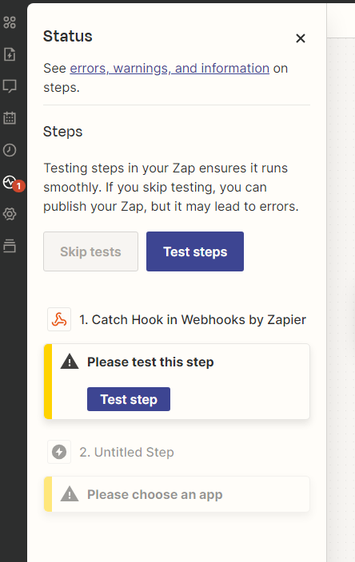Click the red notification badge on status icon
The width and height of the screenshot is (355, 562).
pyautogui.click(x=18, y=186)
